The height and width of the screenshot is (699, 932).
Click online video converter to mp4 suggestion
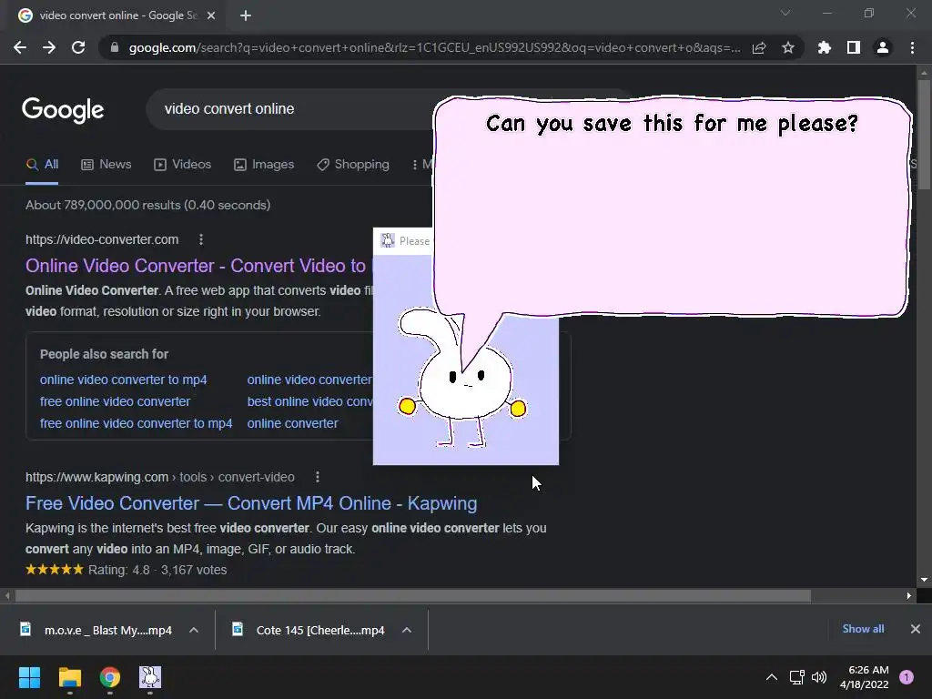click(124, 380)
